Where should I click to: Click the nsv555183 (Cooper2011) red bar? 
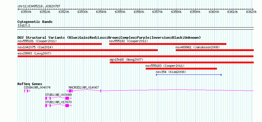tap(181, 69)
